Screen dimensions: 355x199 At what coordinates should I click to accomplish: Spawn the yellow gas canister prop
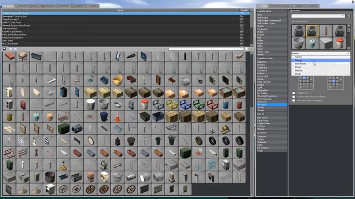[x=9, y=117]
